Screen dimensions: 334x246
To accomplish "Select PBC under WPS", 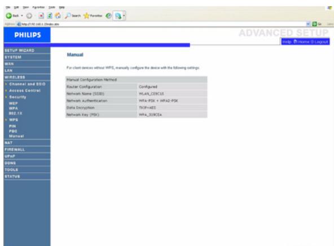I will (x=13, y=131).
